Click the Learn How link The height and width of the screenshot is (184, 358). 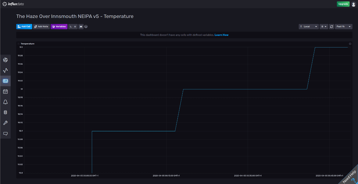click(x=222, y=35)
